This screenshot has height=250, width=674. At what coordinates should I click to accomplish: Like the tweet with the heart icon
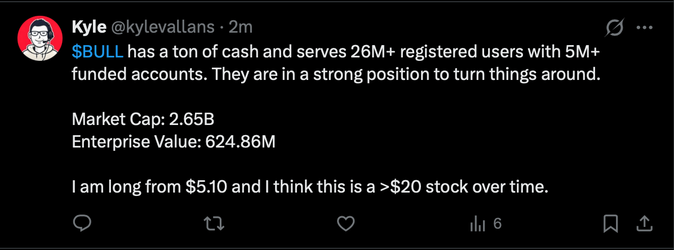345,224
